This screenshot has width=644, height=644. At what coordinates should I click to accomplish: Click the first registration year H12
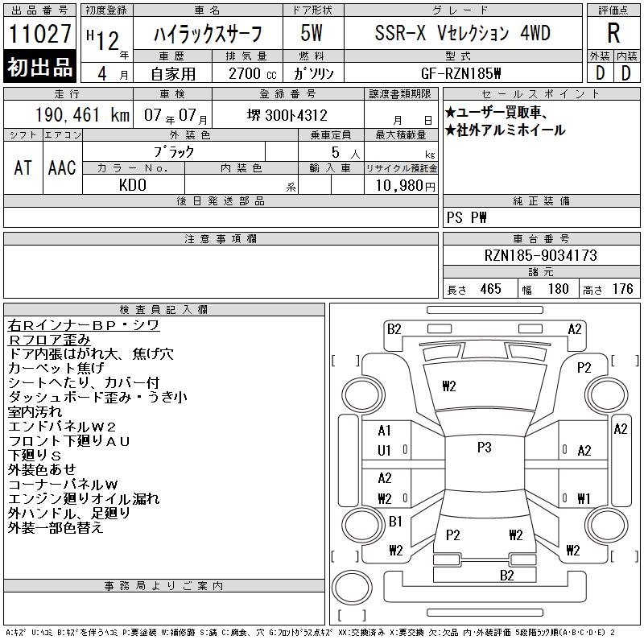[x=103, y=39]
